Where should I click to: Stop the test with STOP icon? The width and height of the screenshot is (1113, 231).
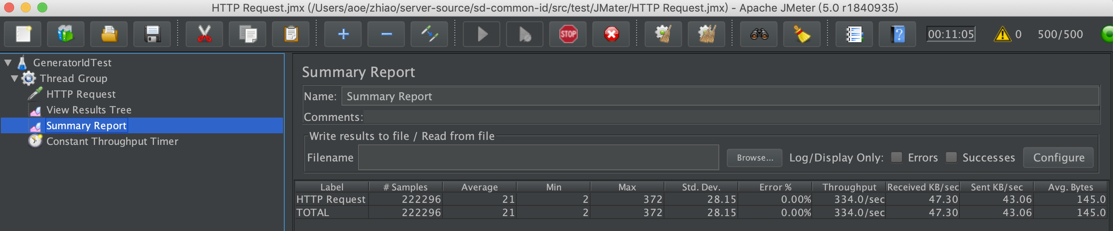[x=568, y=34]
